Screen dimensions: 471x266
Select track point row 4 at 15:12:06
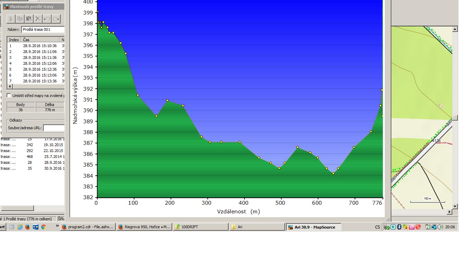[x=35, y=63]
